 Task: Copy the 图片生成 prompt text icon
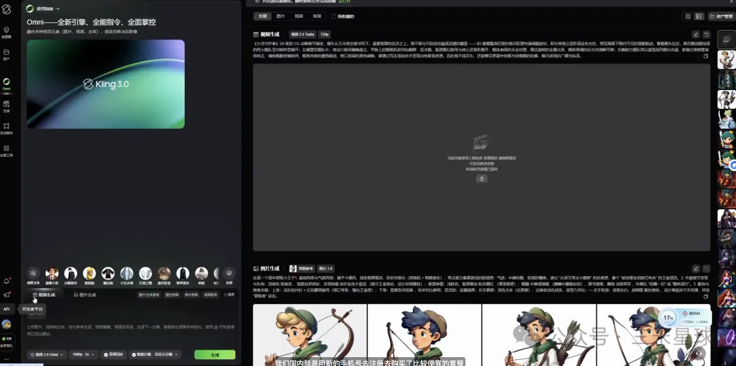(705, 296)
